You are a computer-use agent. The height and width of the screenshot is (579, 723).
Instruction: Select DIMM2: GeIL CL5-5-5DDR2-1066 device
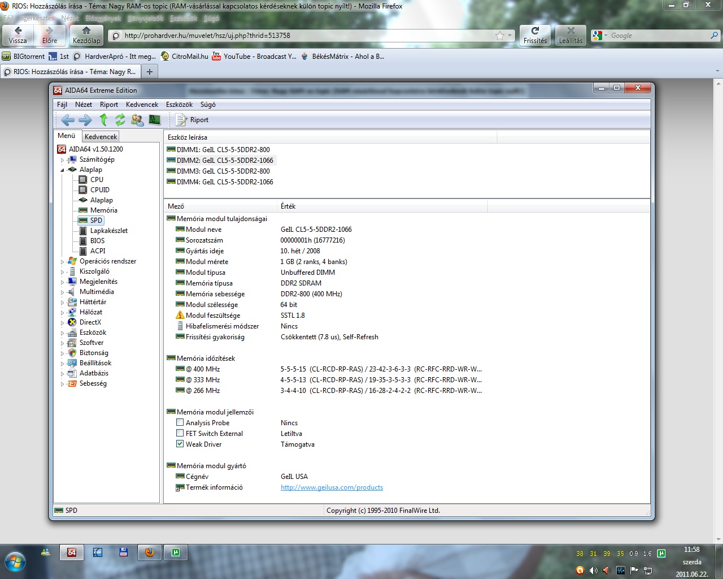tap(220, 161)
